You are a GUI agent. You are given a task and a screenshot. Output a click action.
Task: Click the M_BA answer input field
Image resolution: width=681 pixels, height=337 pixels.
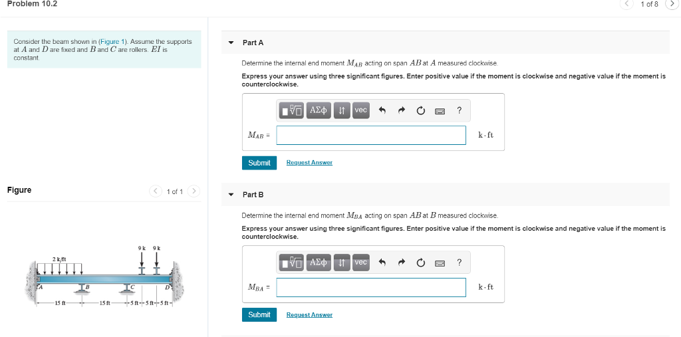pos(371,287)
